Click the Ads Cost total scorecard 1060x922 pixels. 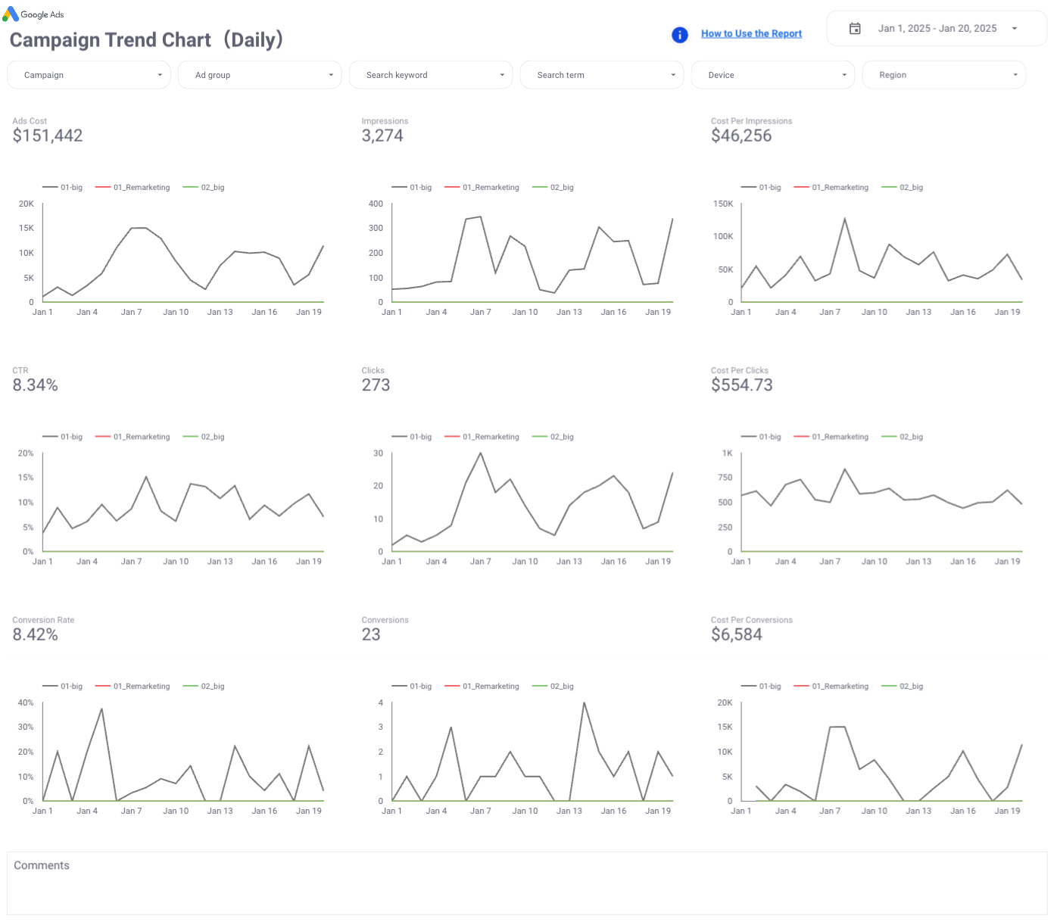[x=48, y=136]
